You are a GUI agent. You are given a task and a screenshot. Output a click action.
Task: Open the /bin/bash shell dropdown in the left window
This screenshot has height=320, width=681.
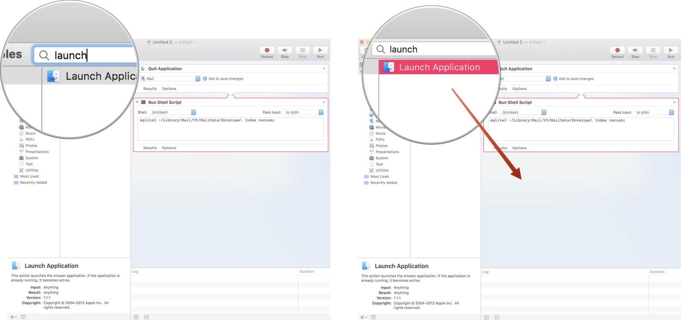coord(173,112)
